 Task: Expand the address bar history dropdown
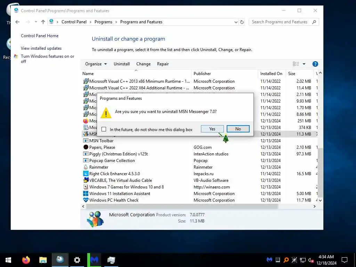(x=236, y=22)
